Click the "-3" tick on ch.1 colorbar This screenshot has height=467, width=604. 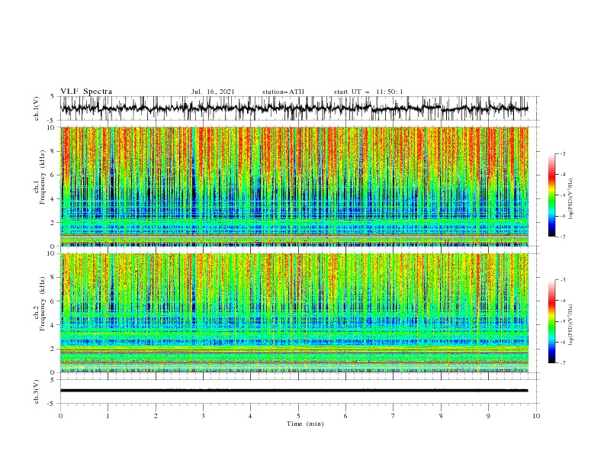click(563, 153)
